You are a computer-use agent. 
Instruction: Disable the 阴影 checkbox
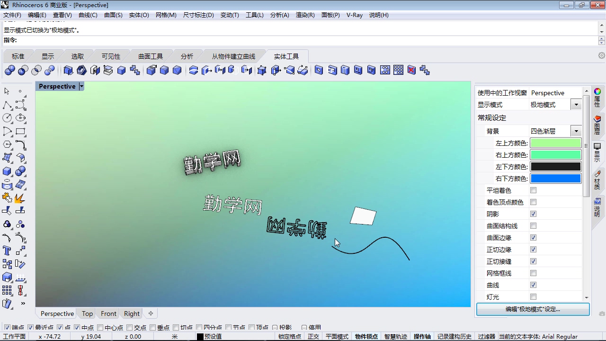(x=534, y=214)
